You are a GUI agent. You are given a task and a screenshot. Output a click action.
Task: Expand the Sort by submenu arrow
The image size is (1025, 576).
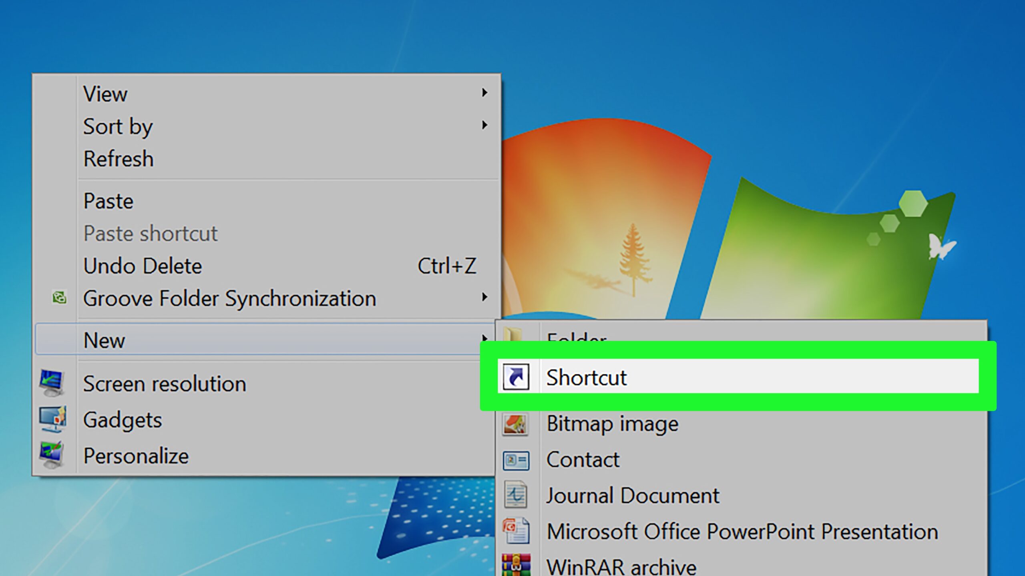coord(484,125)
